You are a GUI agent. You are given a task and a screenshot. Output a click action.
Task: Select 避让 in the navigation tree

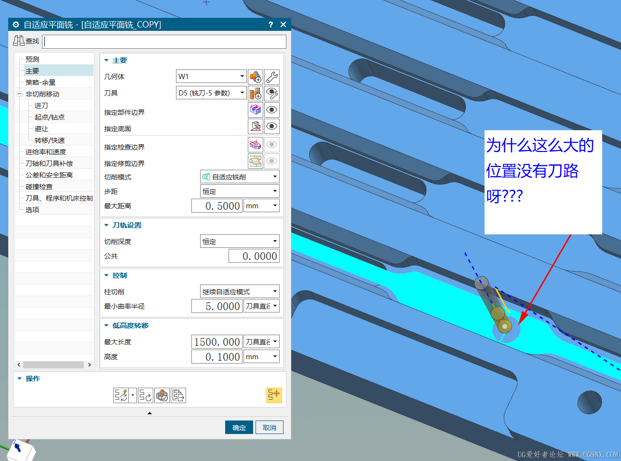tap(41, 129)
